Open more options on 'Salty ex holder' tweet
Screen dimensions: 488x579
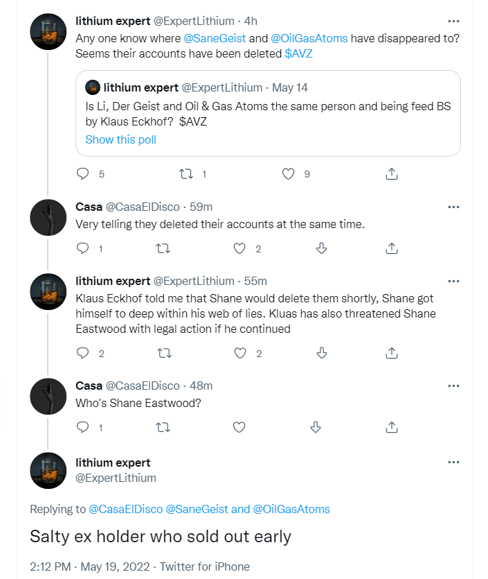454,463
